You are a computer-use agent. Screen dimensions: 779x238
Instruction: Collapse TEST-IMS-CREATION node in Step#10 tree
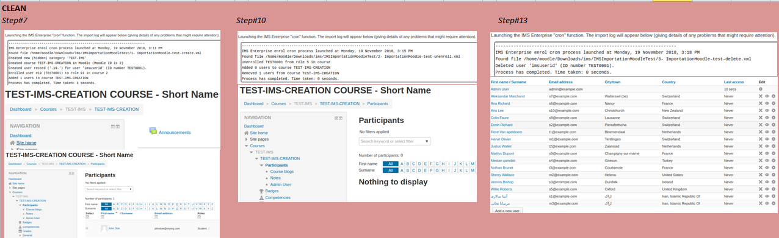tap(256, 158)
